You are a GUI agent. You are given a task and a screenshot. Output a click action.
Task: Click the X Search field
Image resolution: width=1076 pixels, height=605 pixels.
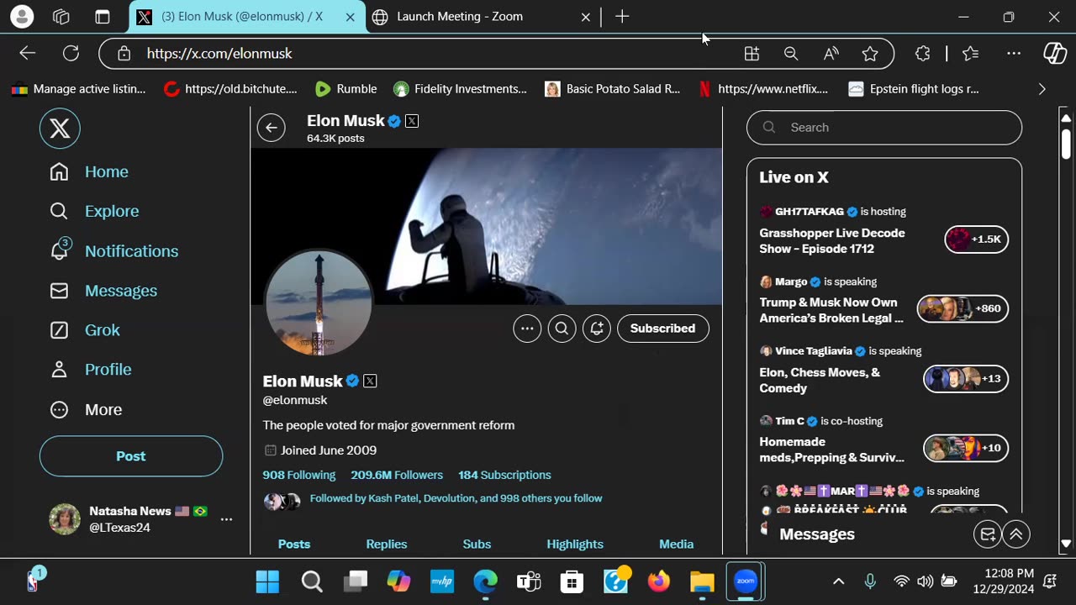(x=884, y=128)
